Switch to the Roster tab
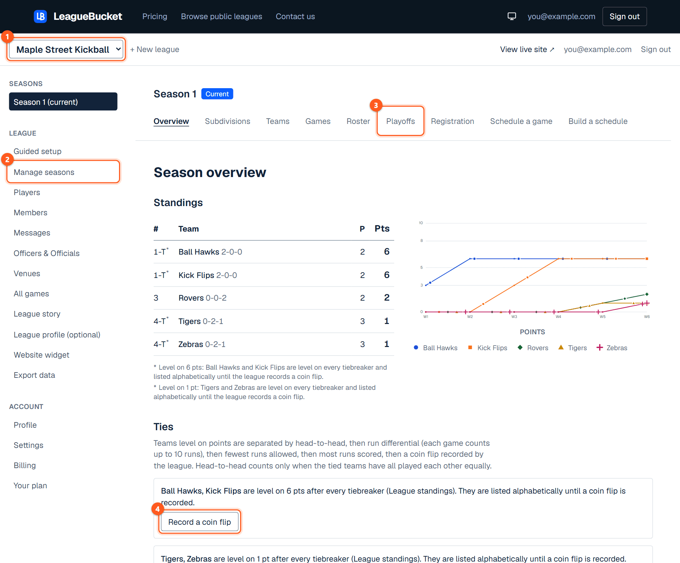Screen dimensions: 680x563 point(358,121)
